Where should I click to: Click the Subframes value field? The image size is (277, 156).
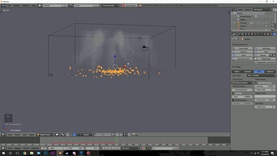[x=265, y=107]
